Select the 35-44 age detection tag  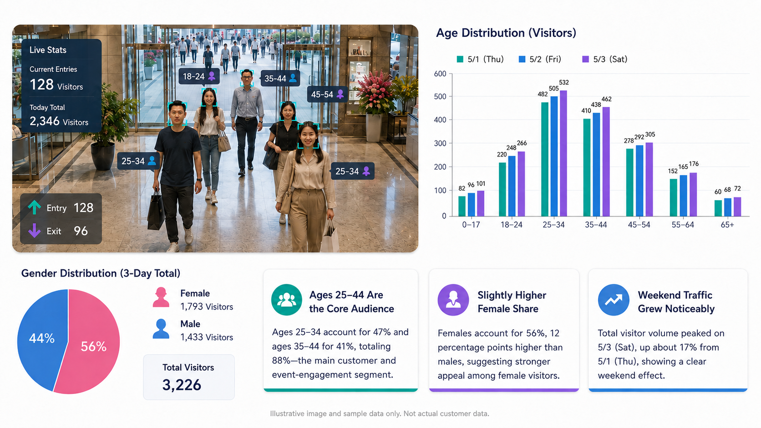click(x=280, y=79)
